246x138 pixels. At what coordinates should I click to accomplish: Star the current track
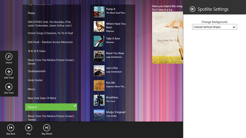click(9, 87)
